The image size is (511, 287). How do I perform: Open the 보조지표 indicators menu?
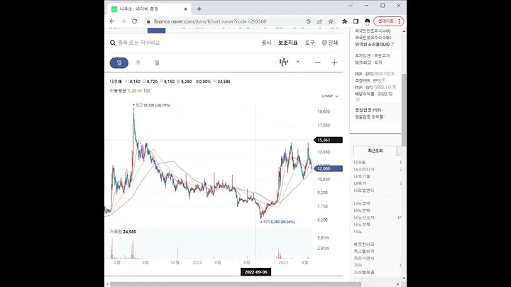coord(287,43)
